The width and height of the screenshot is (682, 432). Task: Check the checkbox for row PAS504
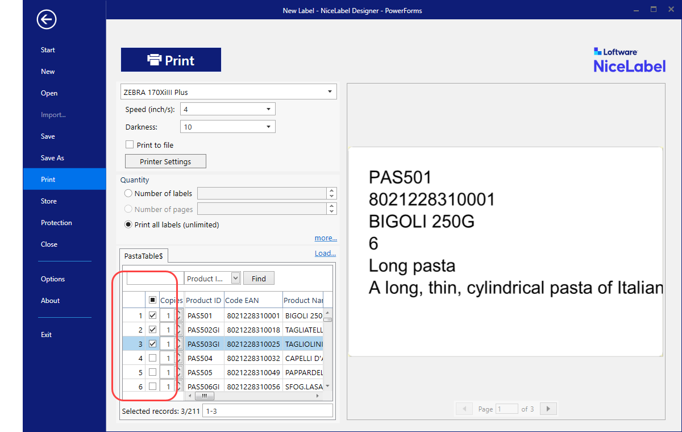(x=152, y=358)
